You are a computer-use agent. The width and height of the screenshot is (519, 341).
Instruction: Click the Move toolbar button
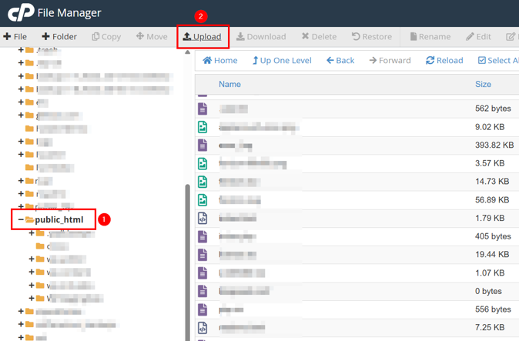152,37
